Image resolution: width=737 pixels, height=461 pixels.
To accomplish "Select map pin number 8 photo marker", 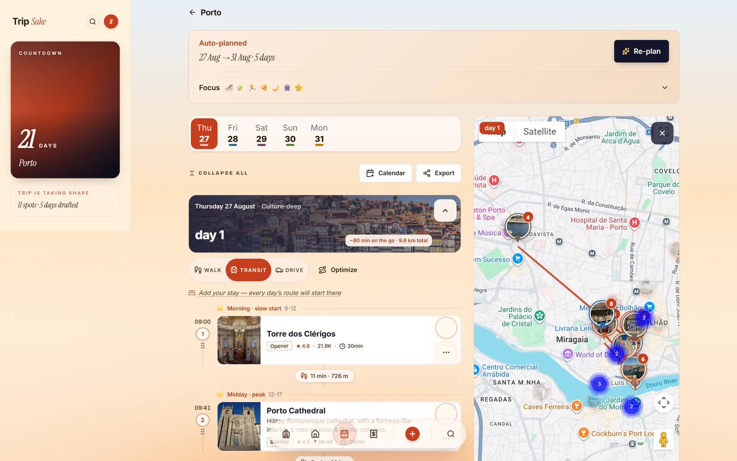I will (602, 313).
